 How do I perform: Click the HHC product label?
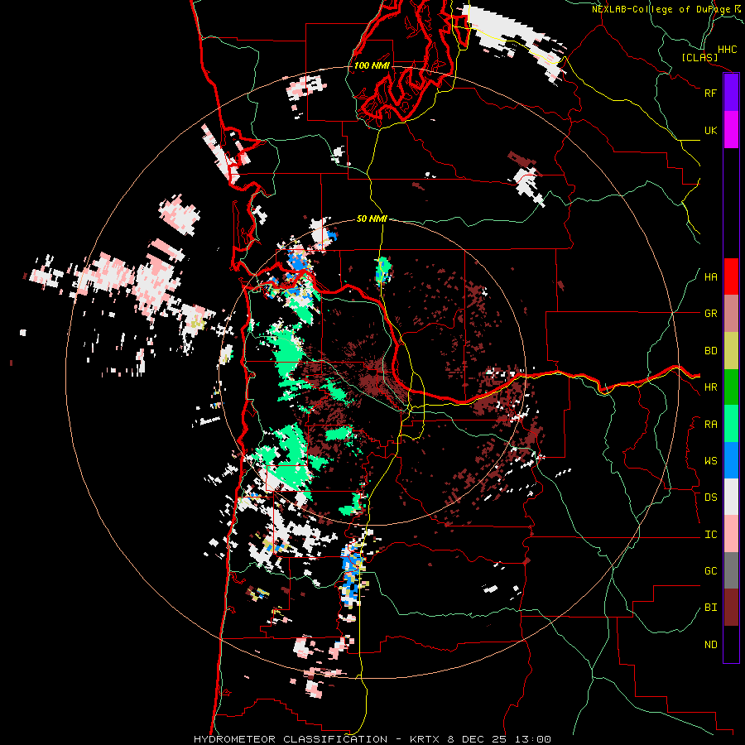tap(727, 50)
